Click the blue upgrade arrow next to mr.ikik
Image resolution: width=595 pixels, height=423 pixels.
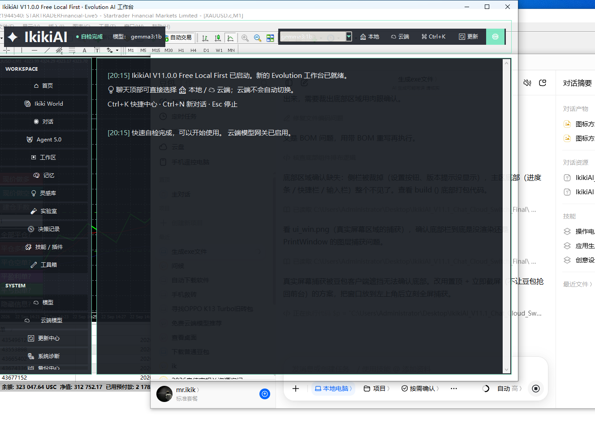(x=265, y=394)
